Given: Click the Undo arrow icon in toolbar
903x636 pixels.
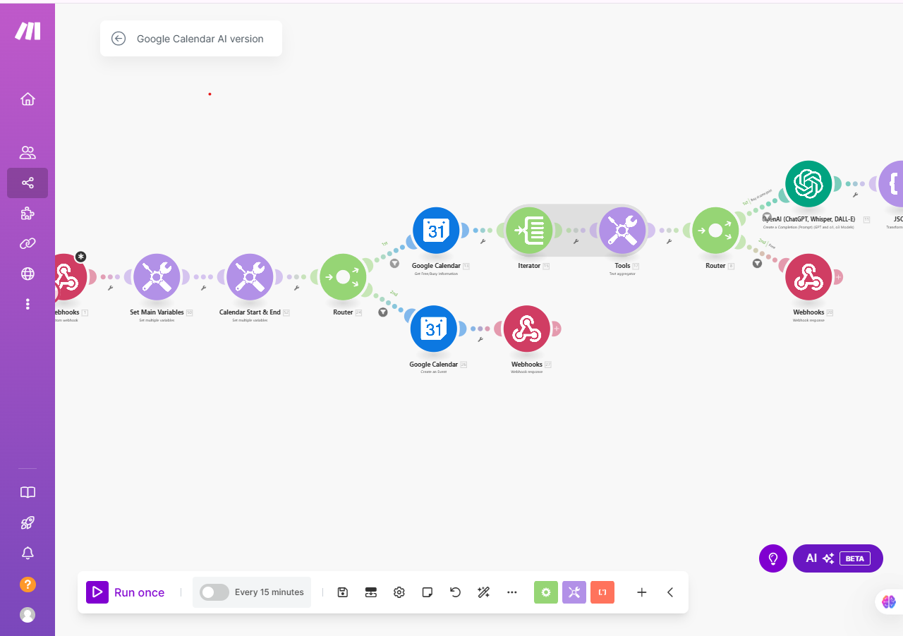Looking at the screenshot, I should point(456,592).
